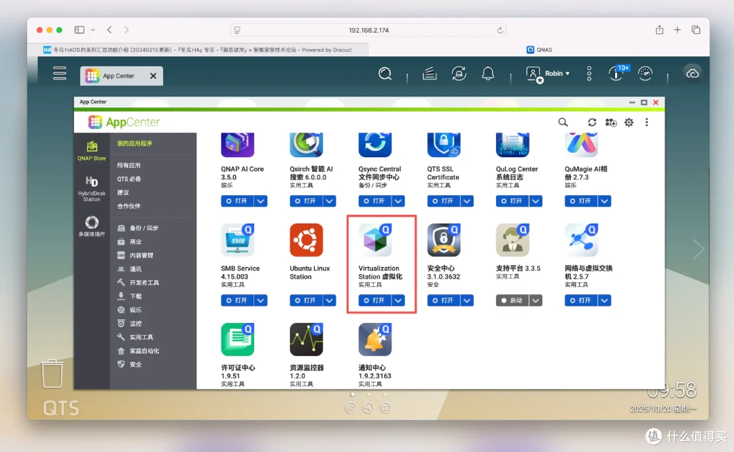
Task: Select 我的应用程序 menu item
Action: tap(135, 143)
